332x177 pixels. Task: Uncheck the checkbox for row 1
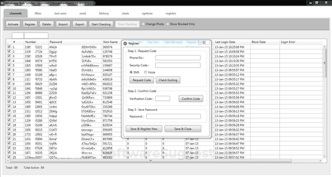[x=9, y=47]
